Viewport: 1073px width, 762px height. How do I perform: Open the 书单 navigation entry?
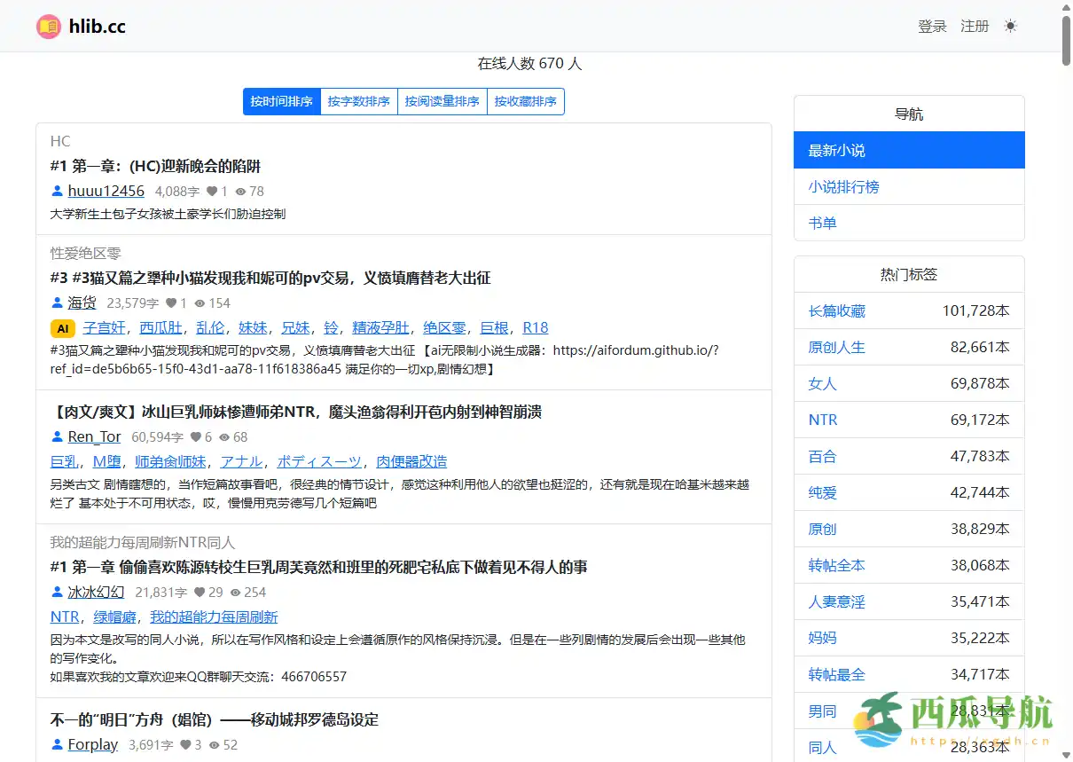coord(822,223)
